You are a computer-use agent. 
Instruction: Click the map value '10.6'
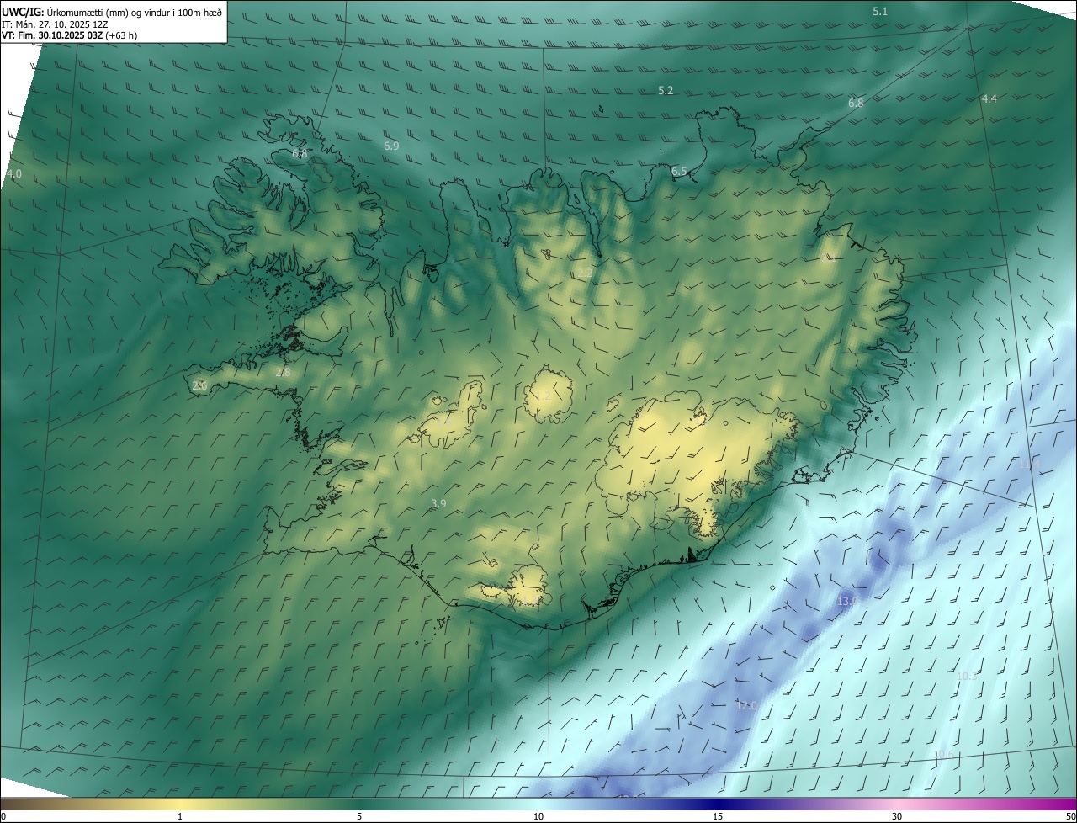point(944,755)
